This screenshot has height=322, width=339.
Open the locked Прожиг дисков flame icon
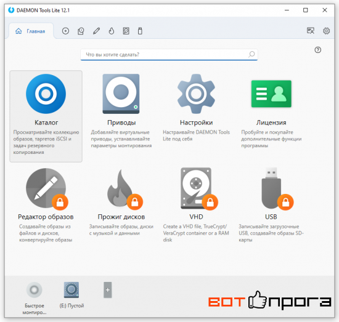(125, 190)
